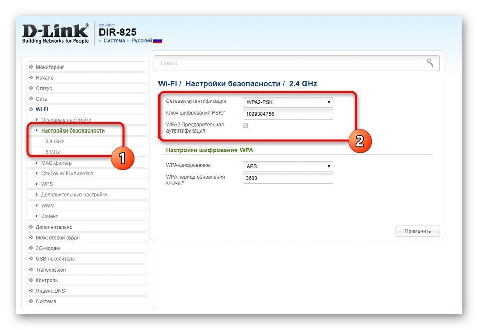
Task: Expand the 3G-модем section
Action: (x=87, y=248)
